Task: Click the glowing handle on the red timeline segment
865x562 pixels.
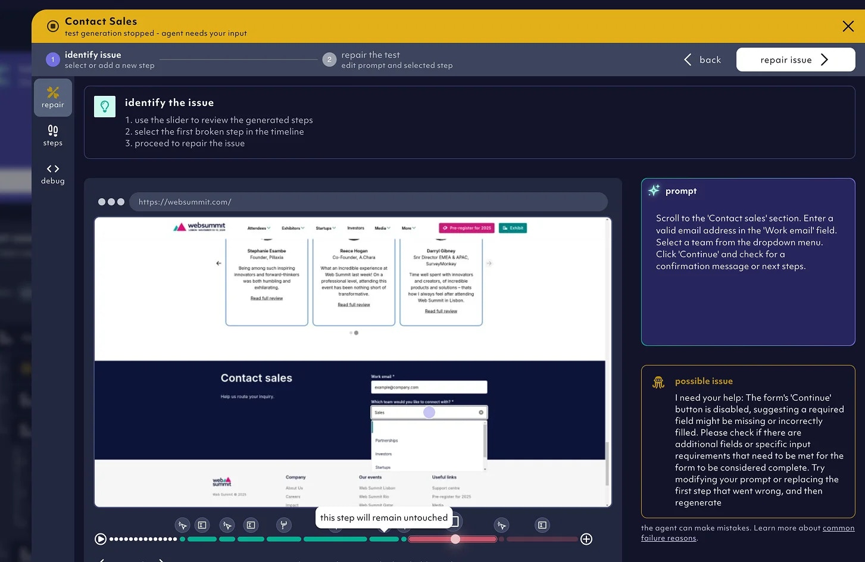Action: (x=455, y=539)
